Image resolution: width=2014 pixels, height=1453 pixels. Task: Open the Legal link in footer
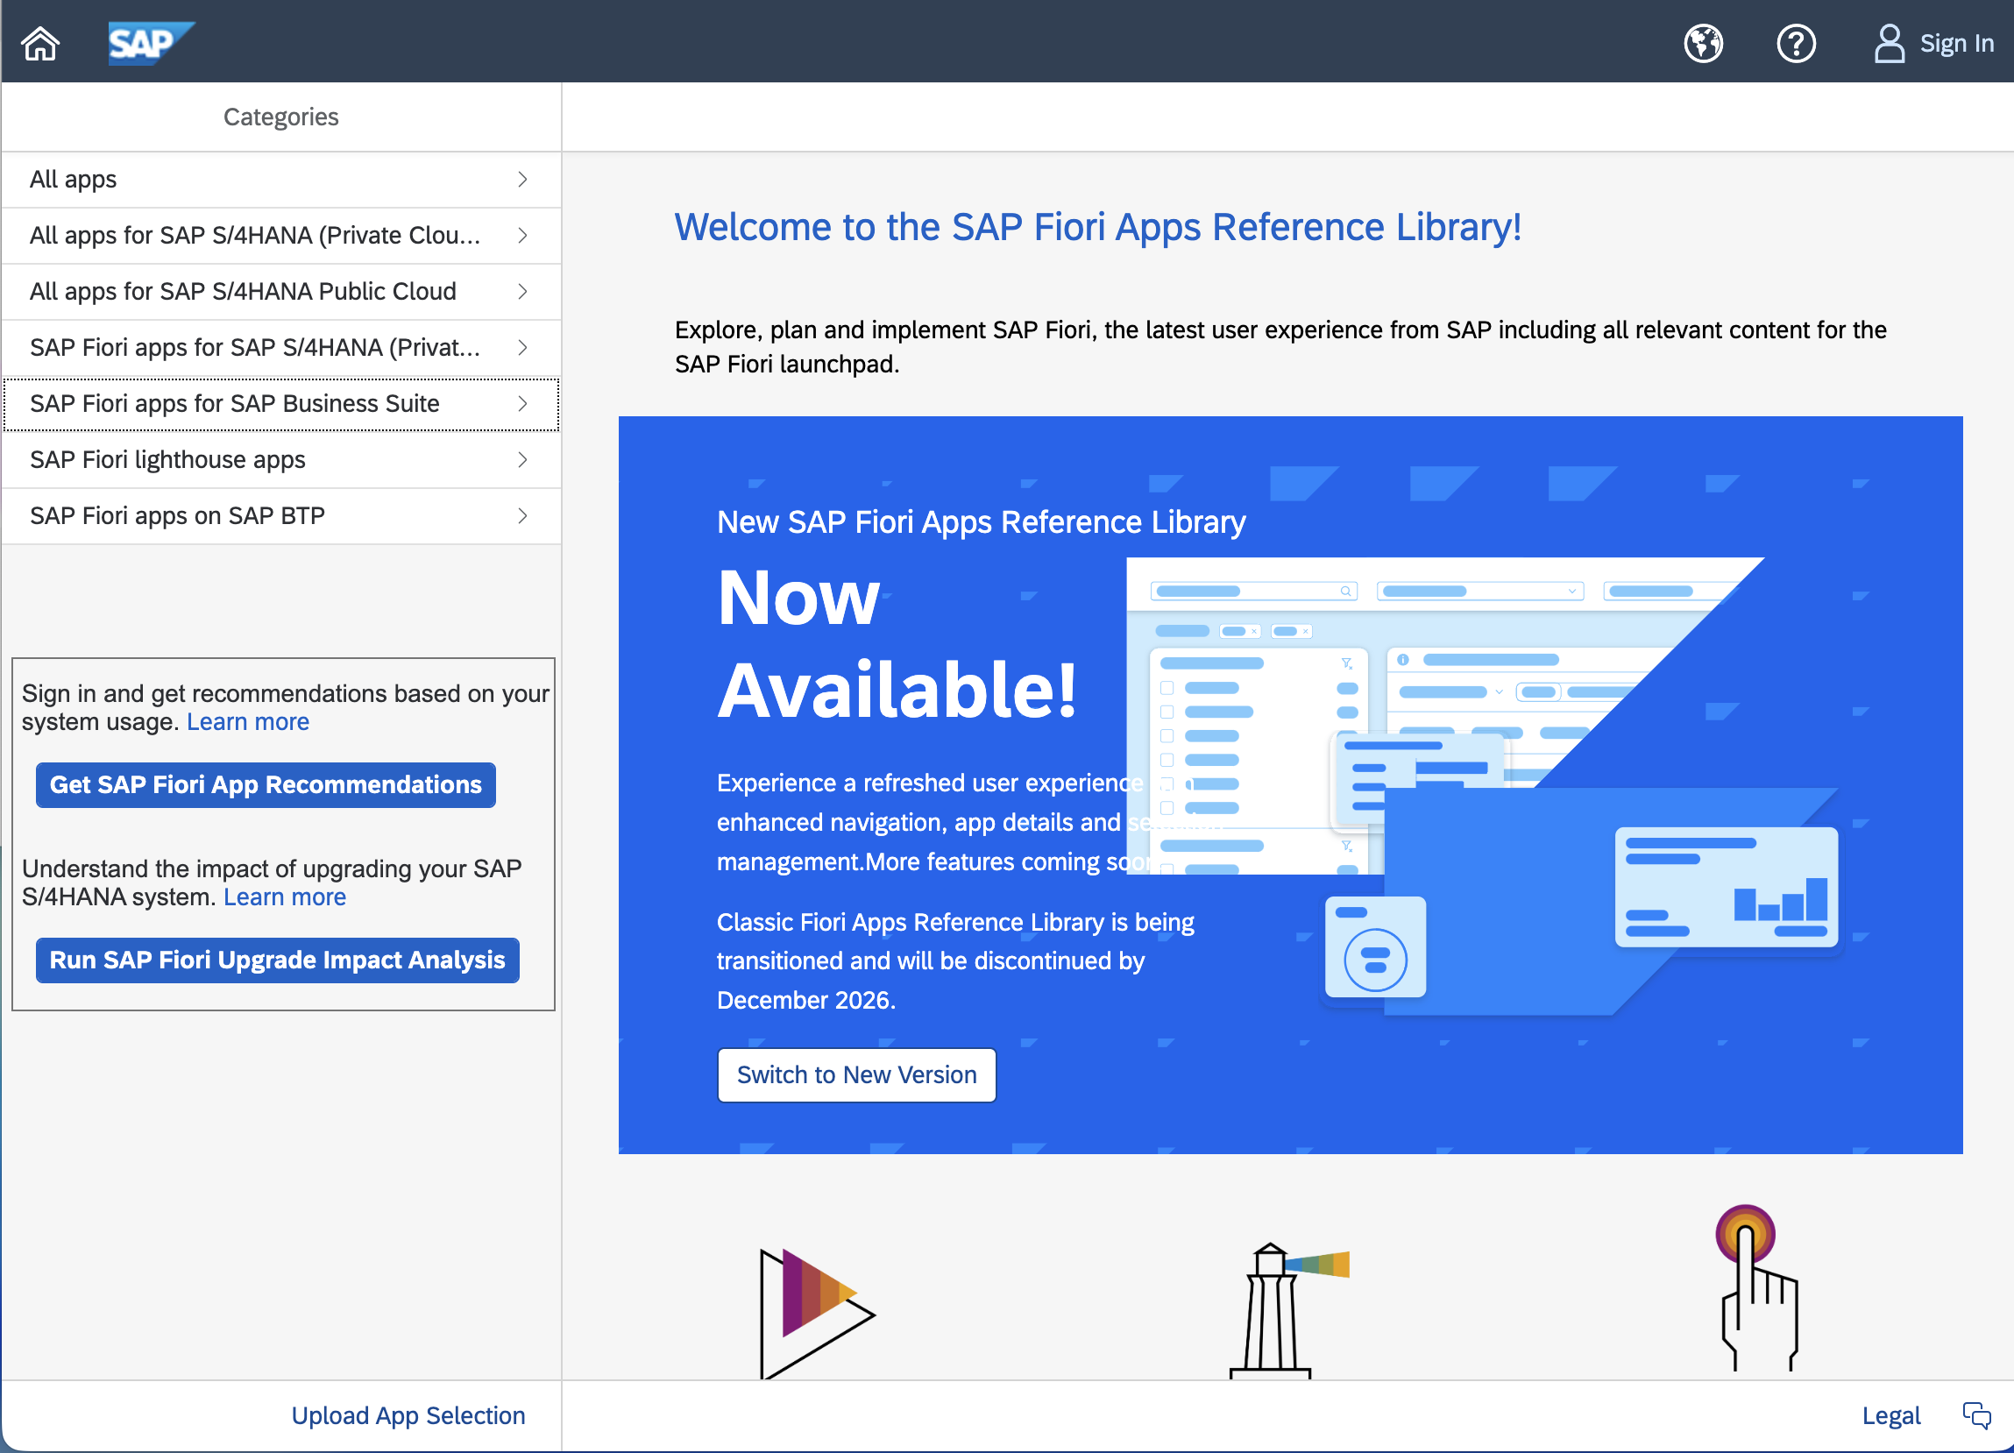coord(1890,1414)
